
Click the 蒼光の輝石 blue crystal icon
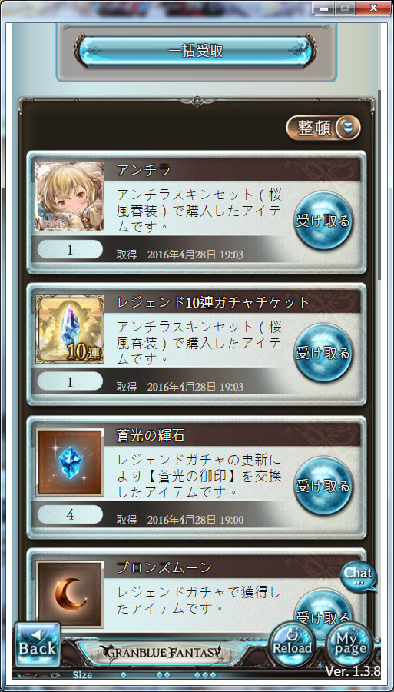tap(70, 462)
